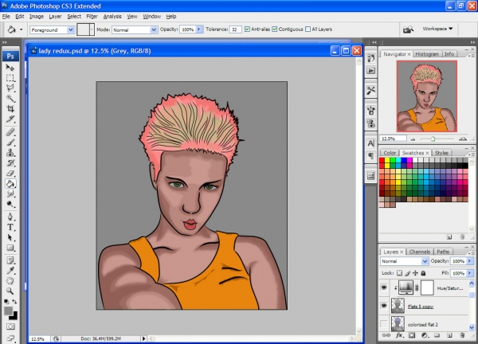The image size is (478, 344).
Task: Toggle Anti-alias checkbox
Action: tap(247, 29)
